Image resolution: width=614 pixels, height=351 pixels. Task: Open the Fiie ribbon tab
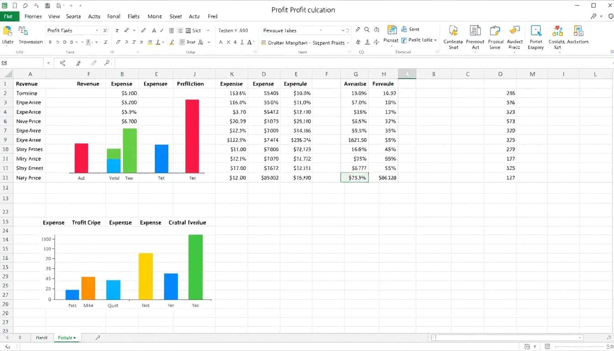click(9, 16)
